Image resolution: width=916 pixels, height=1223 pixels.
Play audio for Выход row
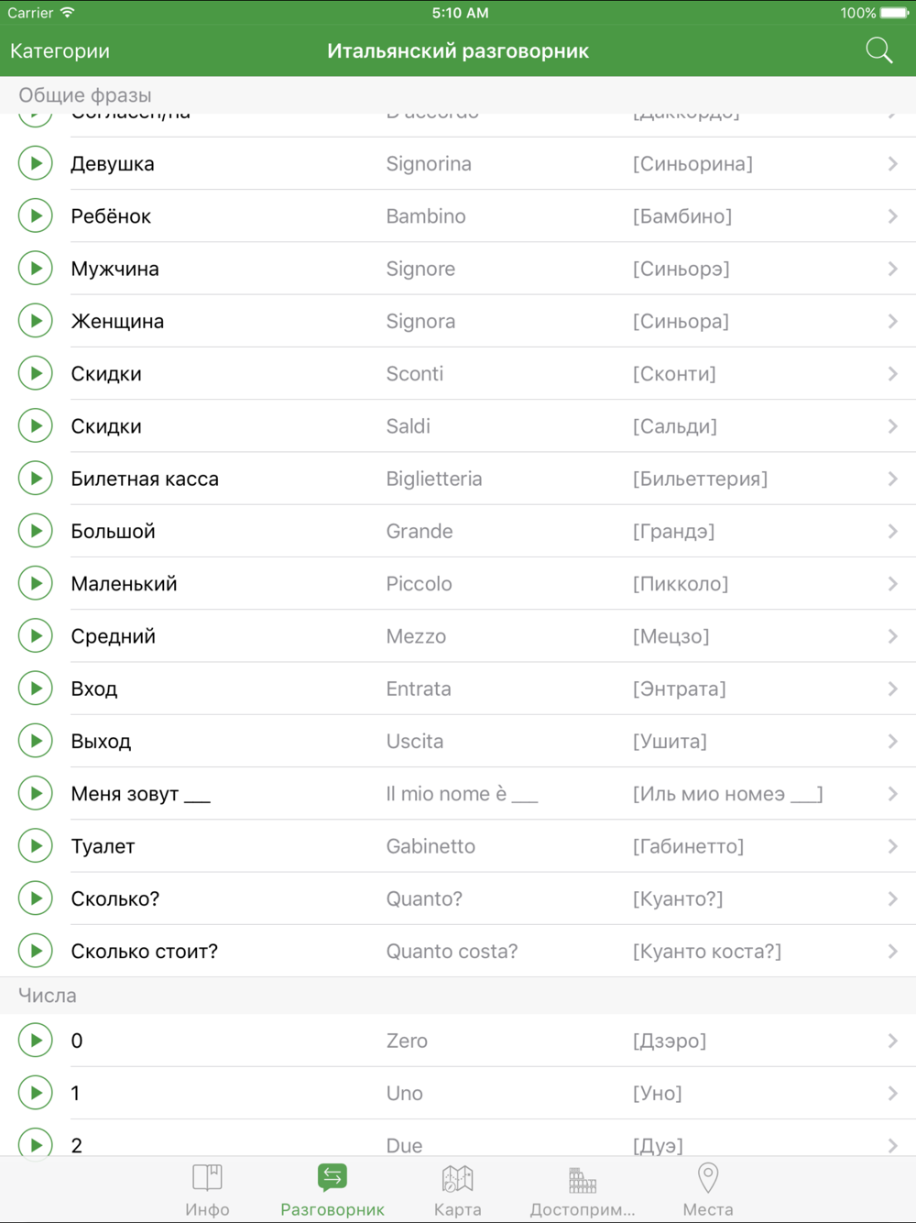coord(36,741)
